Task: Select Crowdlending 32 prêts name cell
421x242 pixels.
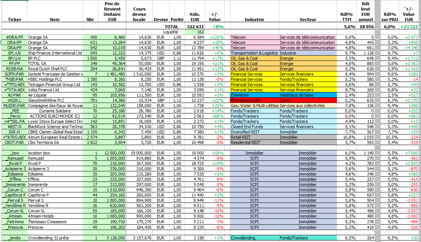Action: 55,238
